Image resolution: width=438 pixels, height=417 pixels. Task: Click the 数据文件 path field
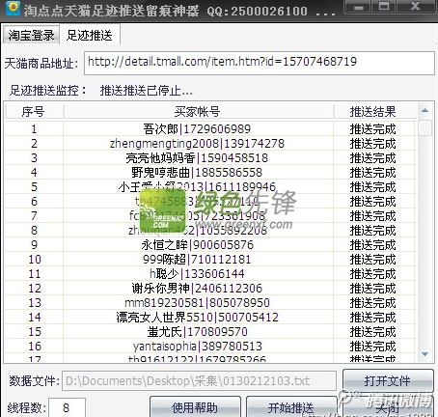pyautogui.click(x=199, y=381)
